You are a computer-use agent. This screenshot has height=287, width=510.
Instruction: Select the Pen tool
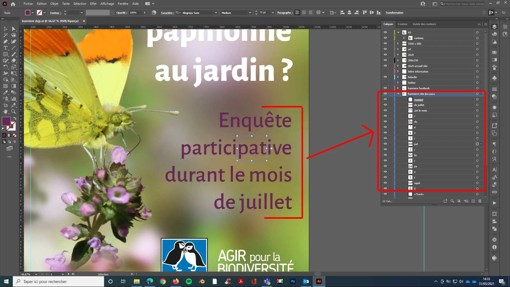(x=5, y=41)
